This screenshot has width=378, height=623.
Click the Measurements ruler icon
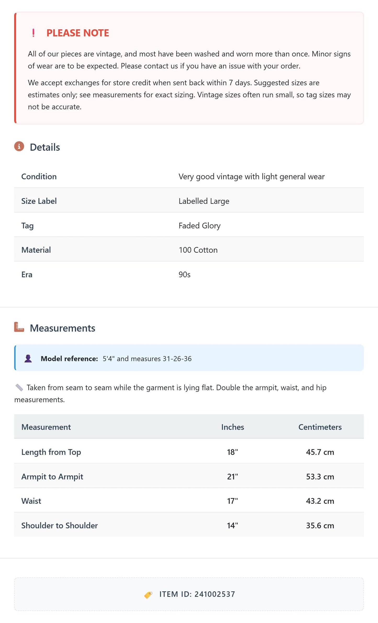click(19, 327)
